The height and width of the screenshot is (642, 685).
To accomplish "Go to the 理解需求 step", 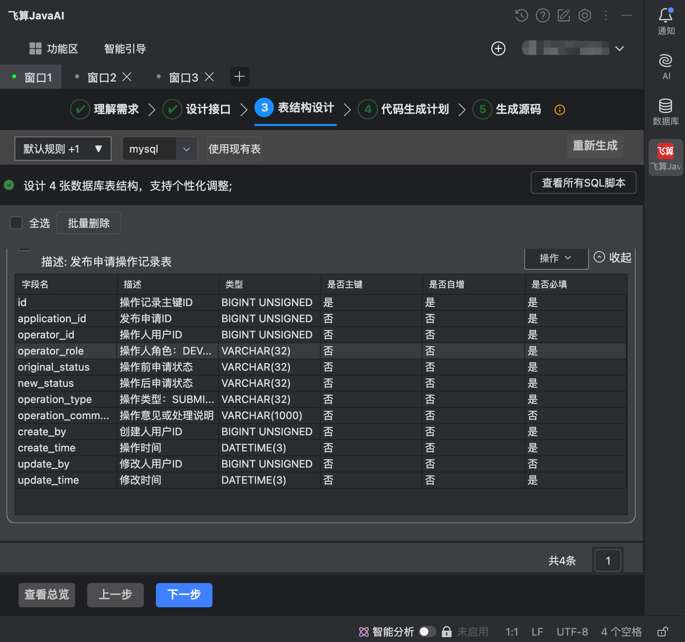I will pyautogui.click(x=105, y=109).
